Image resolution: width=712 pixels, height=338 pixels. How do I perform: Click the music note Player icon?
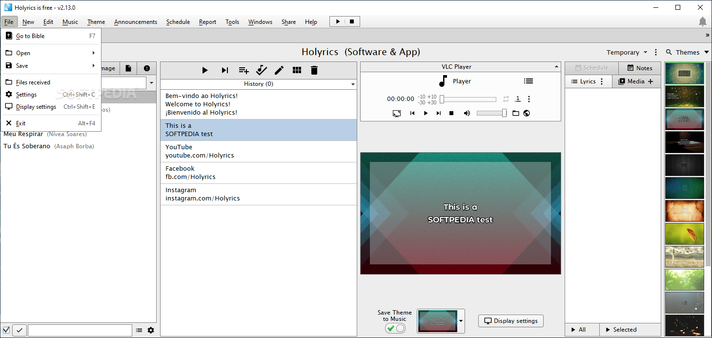[x=443, y=81]
